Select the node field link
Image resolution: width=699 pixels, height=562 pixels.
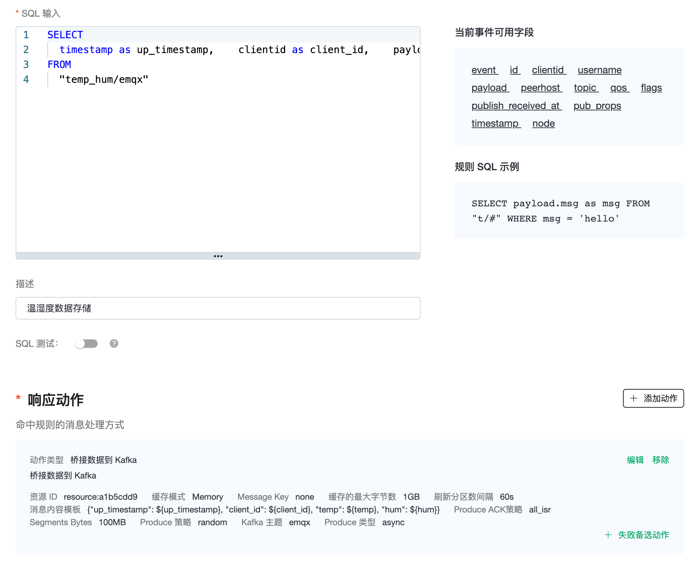(543, 124)
